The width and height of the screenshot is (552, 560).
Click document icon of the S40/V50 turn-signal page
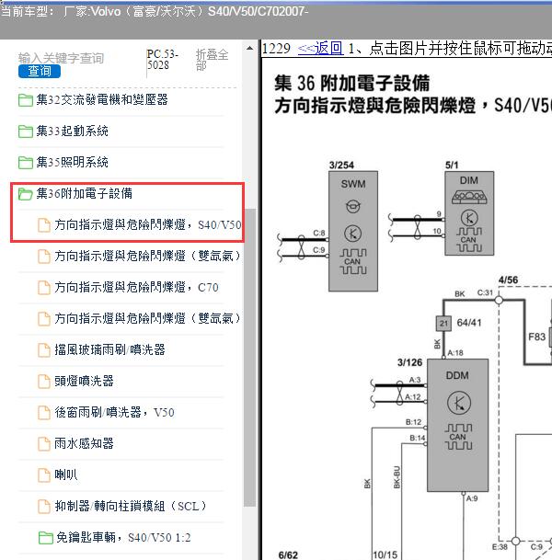pos(44,225)
